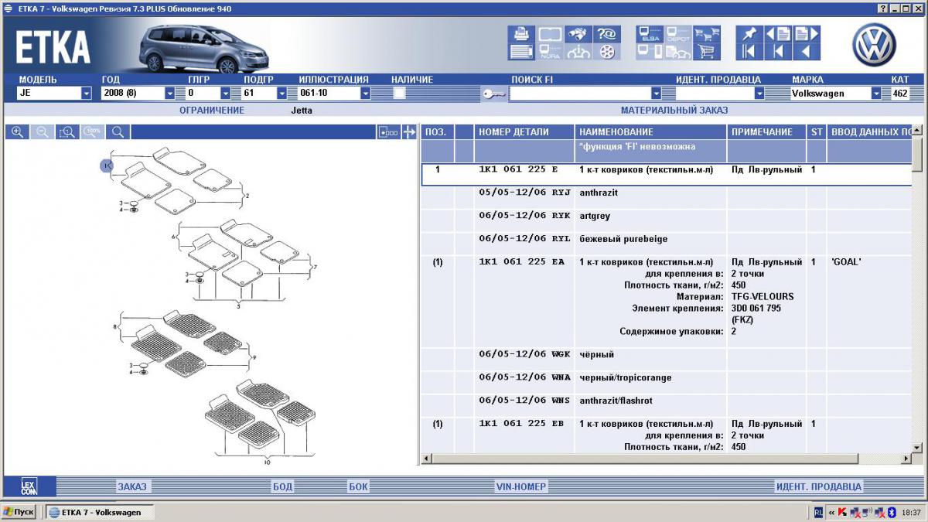Toggle the НАЛИЧИЕ checkbox
This screenshot has width=928, height=522.
pyautogui.click(x=400, y=94)
